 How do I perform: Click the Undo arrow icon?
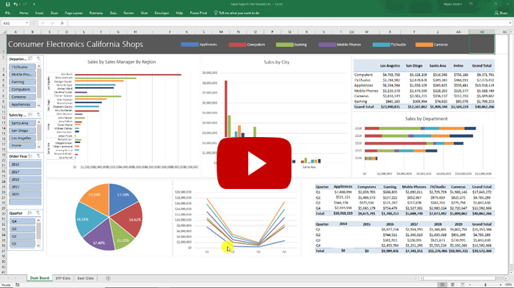coord(15,4)
